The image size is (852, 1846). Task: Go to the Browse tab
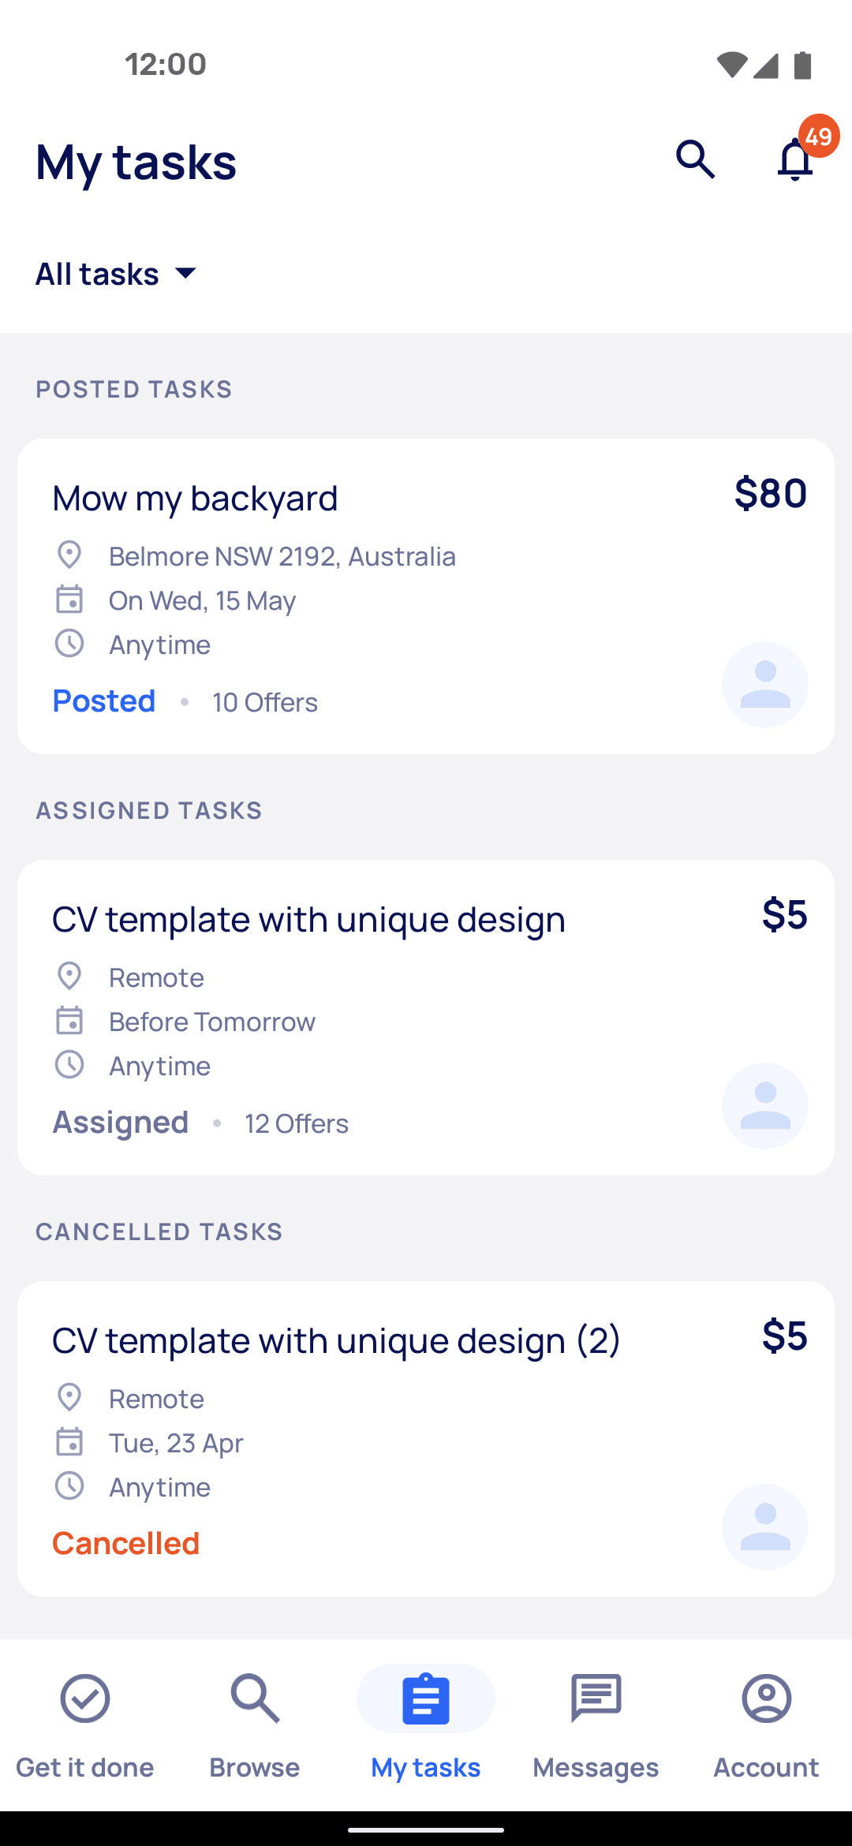[255, 1725]
